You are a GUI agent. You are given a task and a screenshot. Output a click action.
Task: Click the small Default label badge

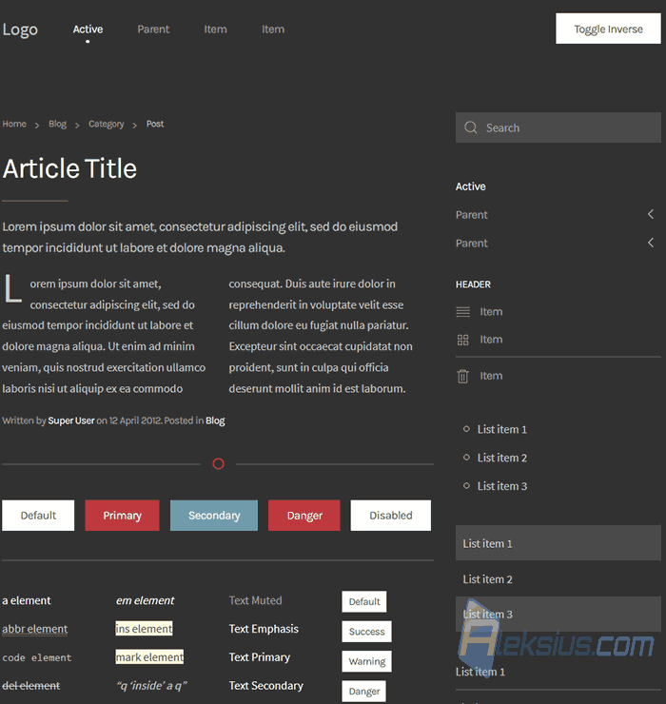point(364,601)
